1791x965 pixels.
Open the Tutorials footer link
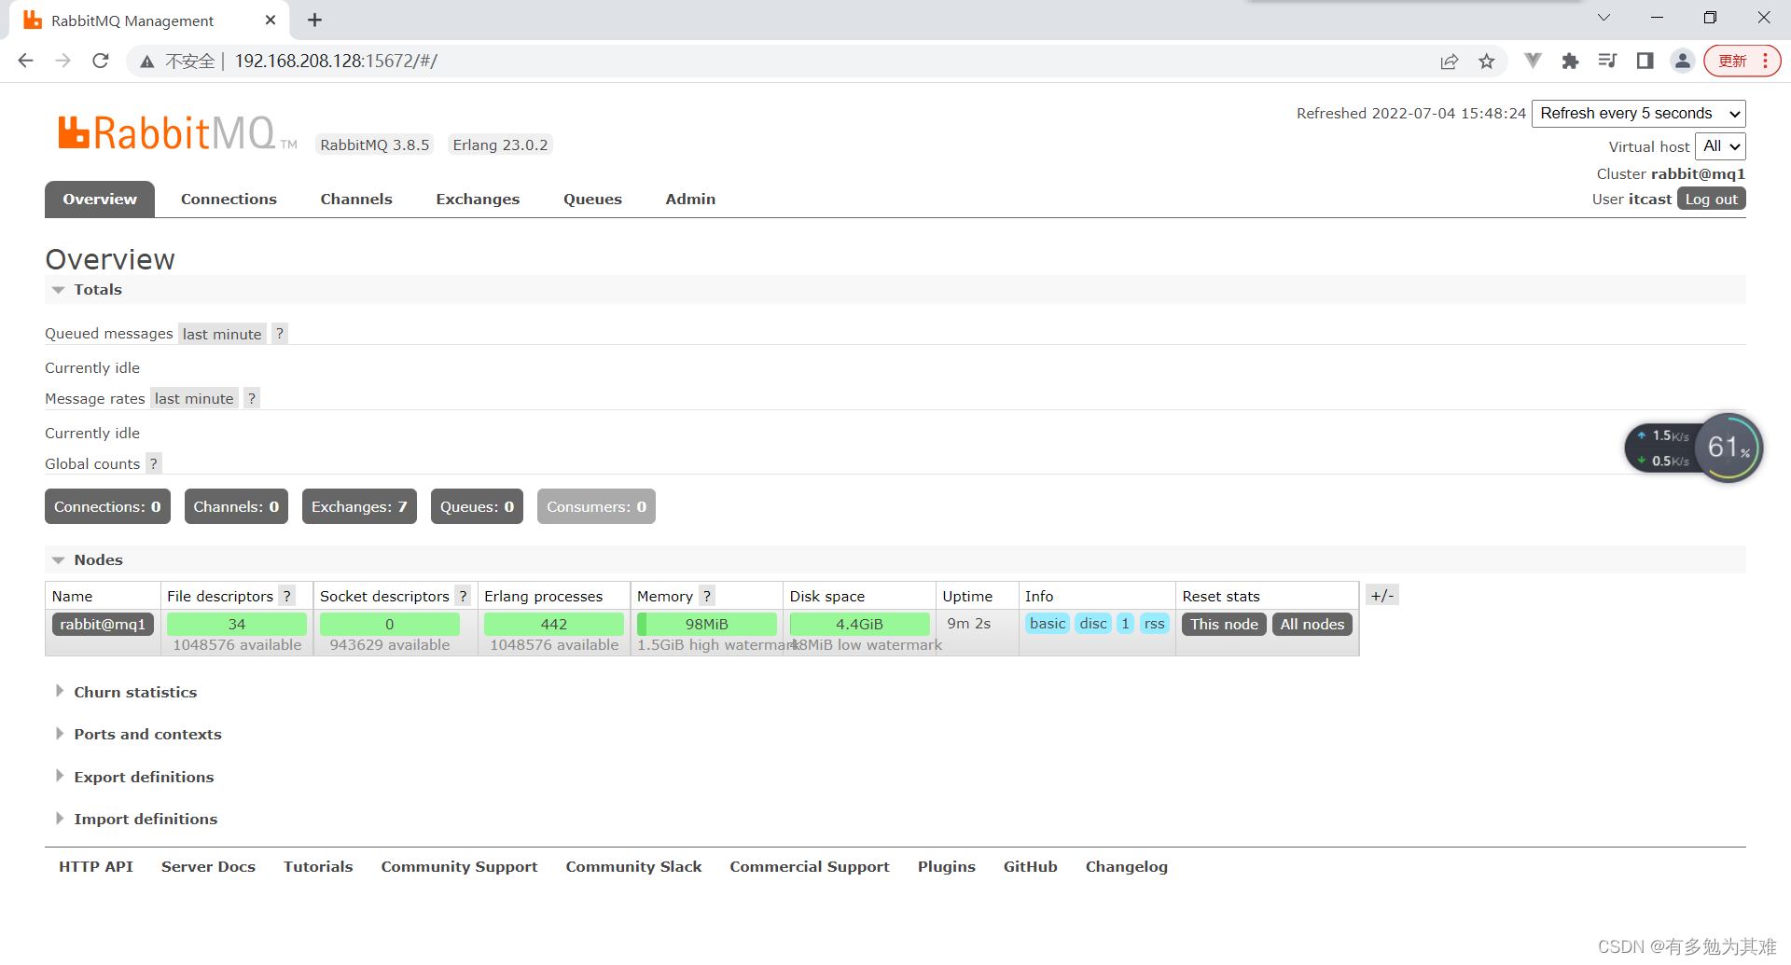coord(318,866)
